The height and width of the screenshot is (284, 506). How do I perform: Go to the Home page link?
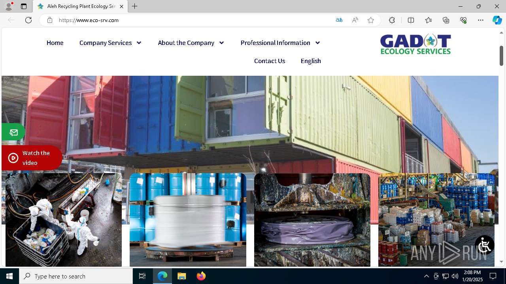55,43
